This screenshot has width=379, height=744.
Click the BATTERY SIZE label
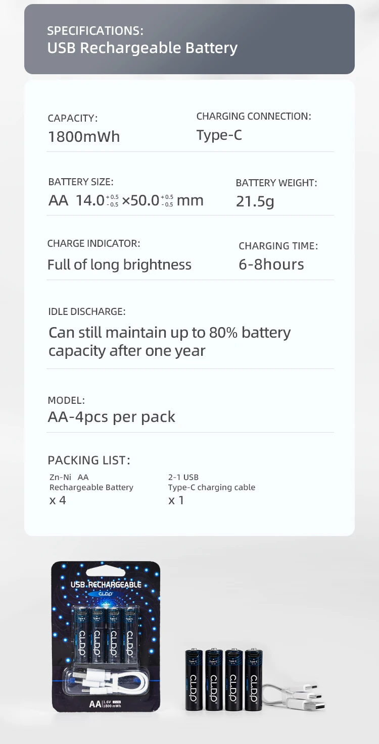[81, 182]
